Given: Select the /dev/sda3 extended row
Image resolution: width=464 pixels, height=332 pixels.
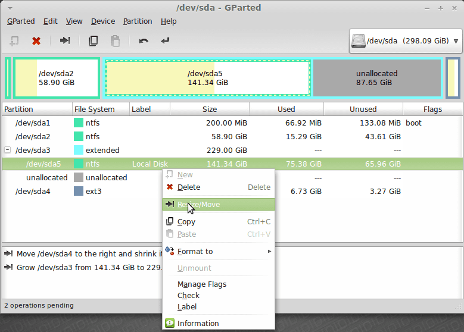Looking at the screenshot, I should [232, 150].
